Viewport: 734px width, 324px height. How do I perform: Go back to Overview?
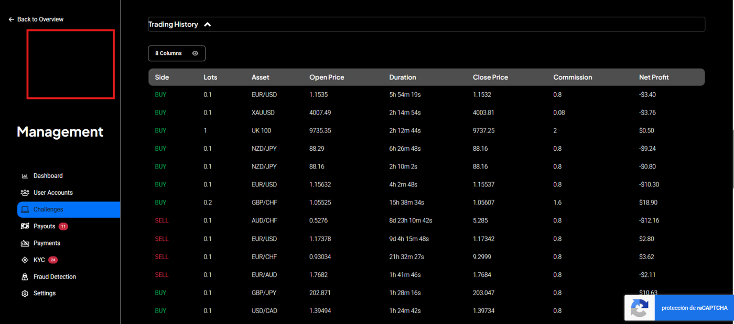coord(36,19)
